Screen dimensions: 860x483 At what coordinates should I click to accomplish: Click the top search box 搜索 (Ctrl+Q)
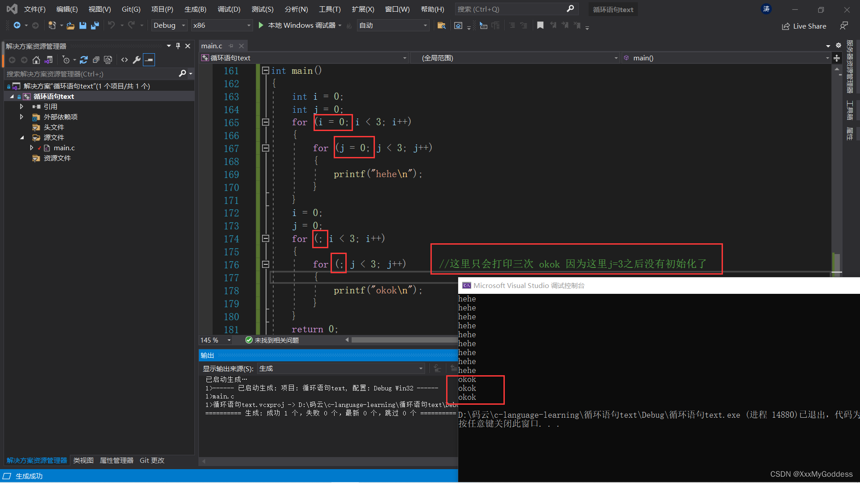pyautogui.click(x=516, y=9)
